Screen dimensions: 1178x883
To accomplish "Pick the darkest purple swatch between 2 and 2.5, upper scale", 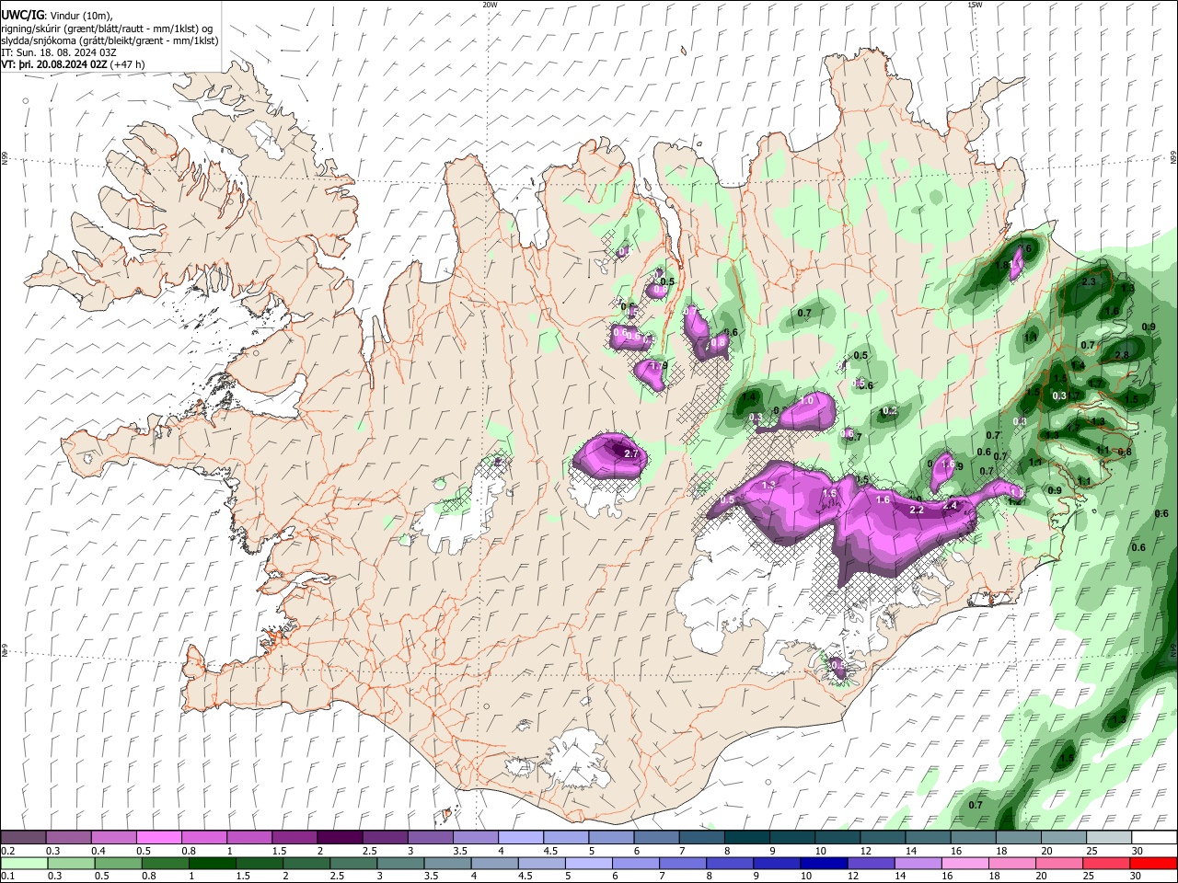I will click(x=341, y=837).
